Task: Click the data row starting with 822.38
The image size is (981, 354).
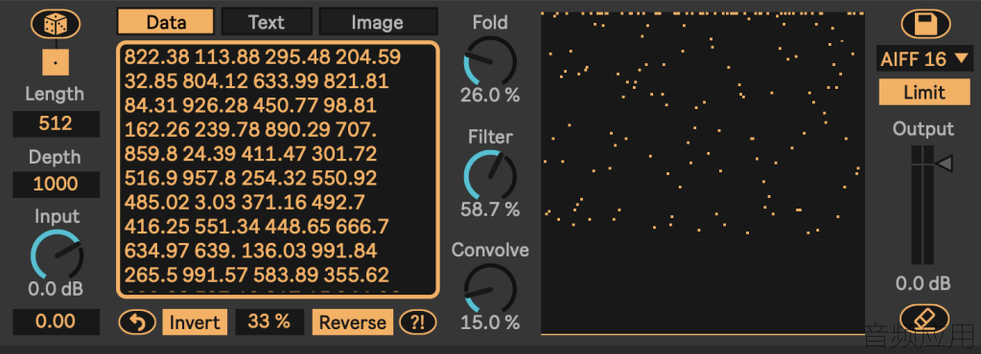Action: [263, 57]
